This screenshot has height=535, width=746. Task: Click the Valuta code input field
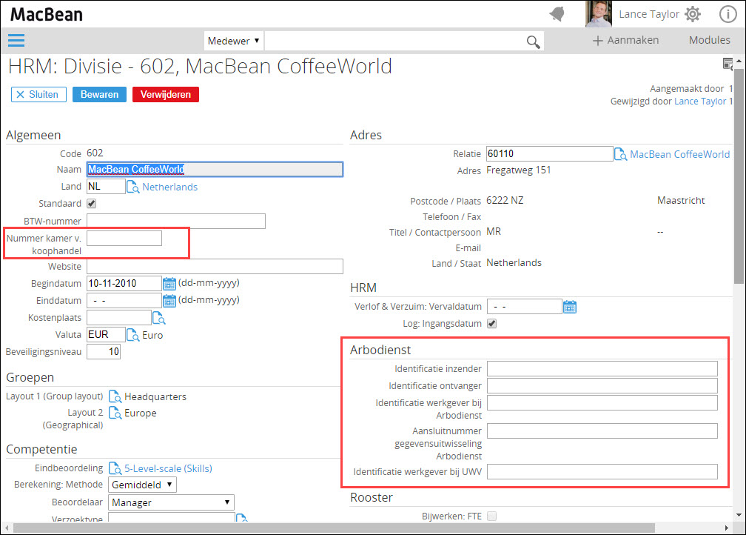point(106,334)
